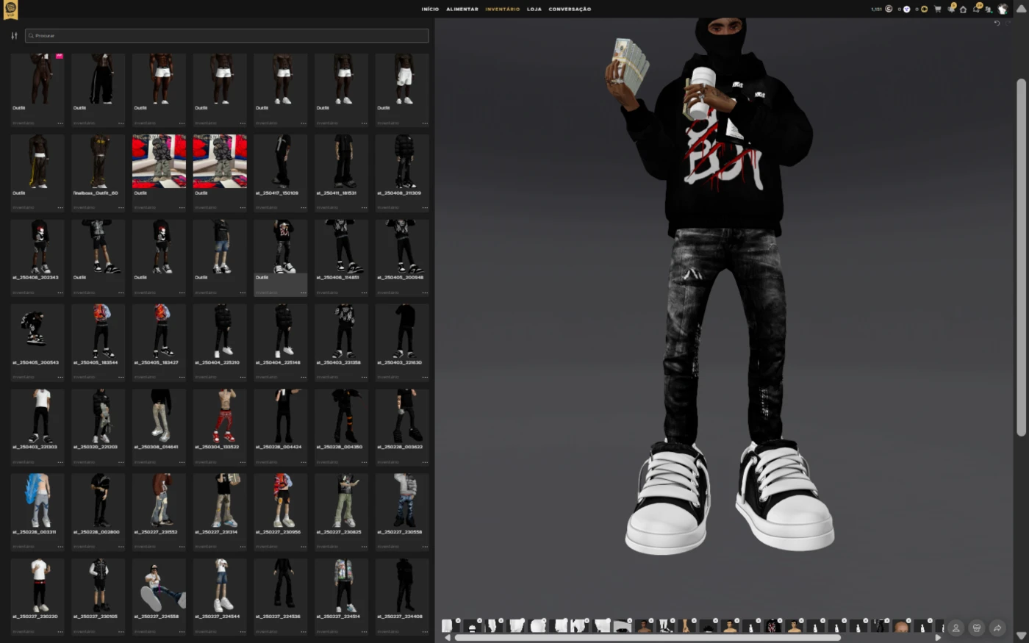Click the IMVU logo badge
This screenshot has width=1029, height=643.
point(10,9)
